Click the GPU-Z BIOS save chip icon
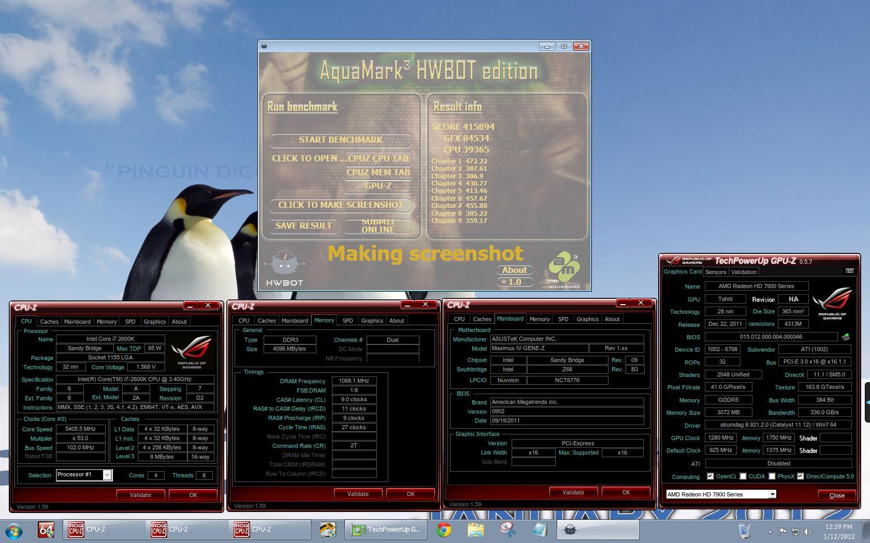Image resolution: width=870 pixels, height=543 pixels. click(846, 337)
